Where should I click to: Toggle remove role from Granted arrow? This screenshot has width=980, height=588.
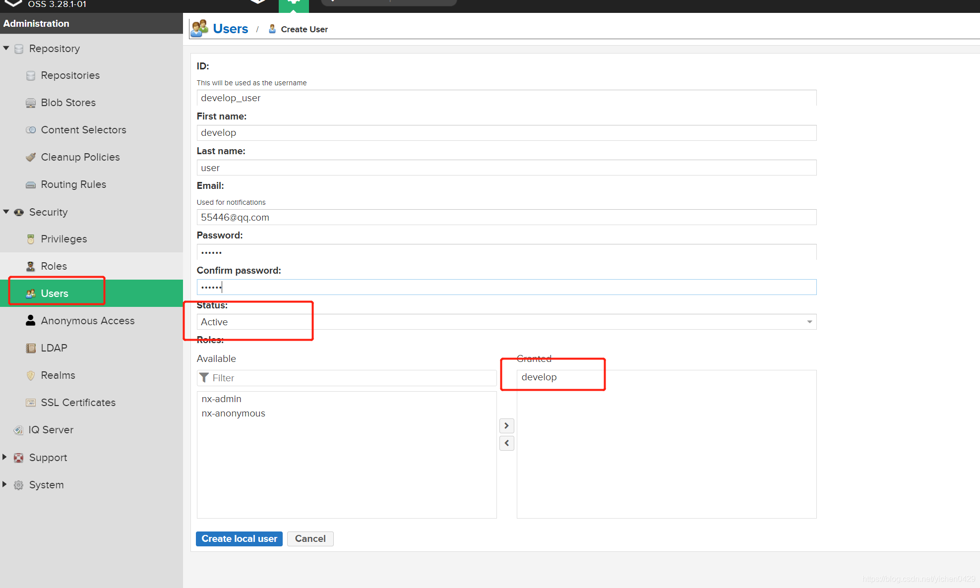506,442
